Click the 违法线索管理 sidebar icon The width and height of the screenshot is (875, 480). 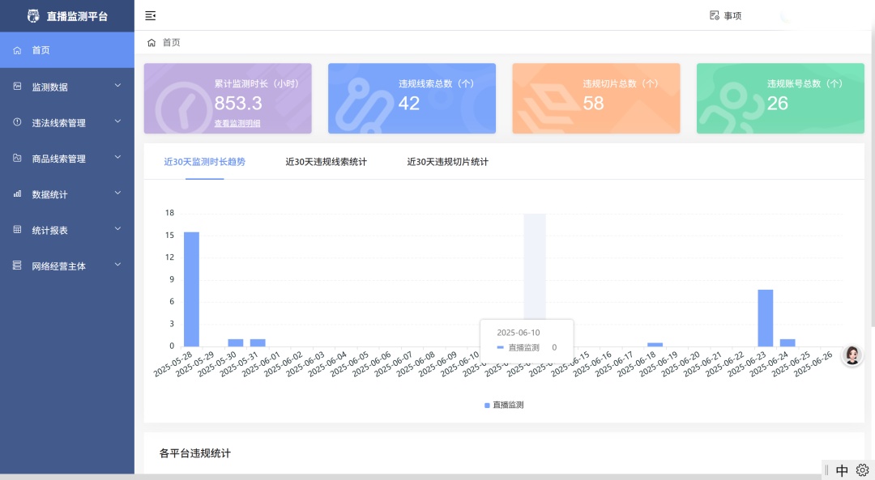[x=17, y=122]
